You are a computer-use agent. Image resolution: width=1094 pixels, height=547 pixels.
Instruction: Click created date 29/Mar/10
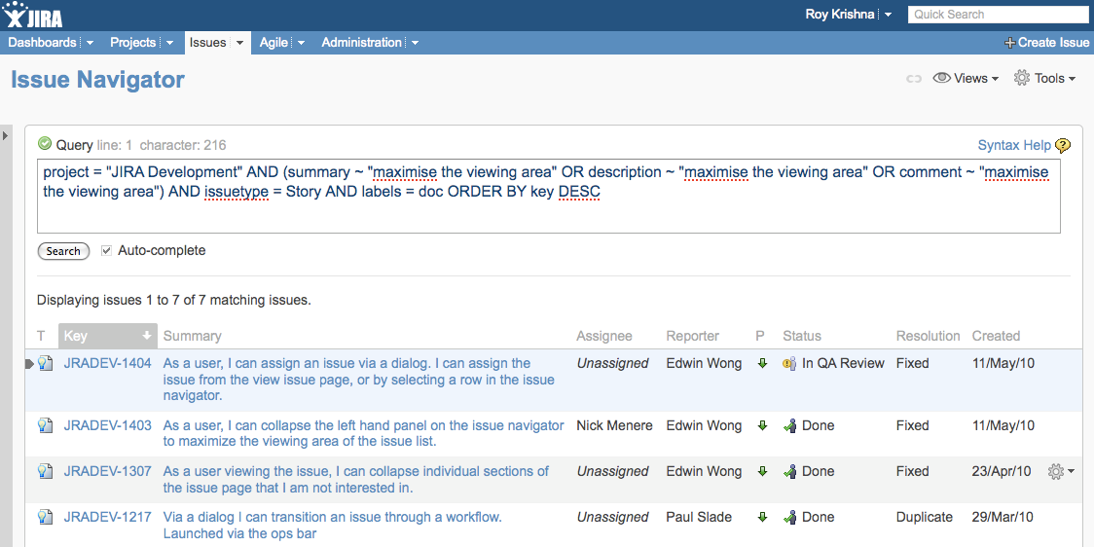1003,517
